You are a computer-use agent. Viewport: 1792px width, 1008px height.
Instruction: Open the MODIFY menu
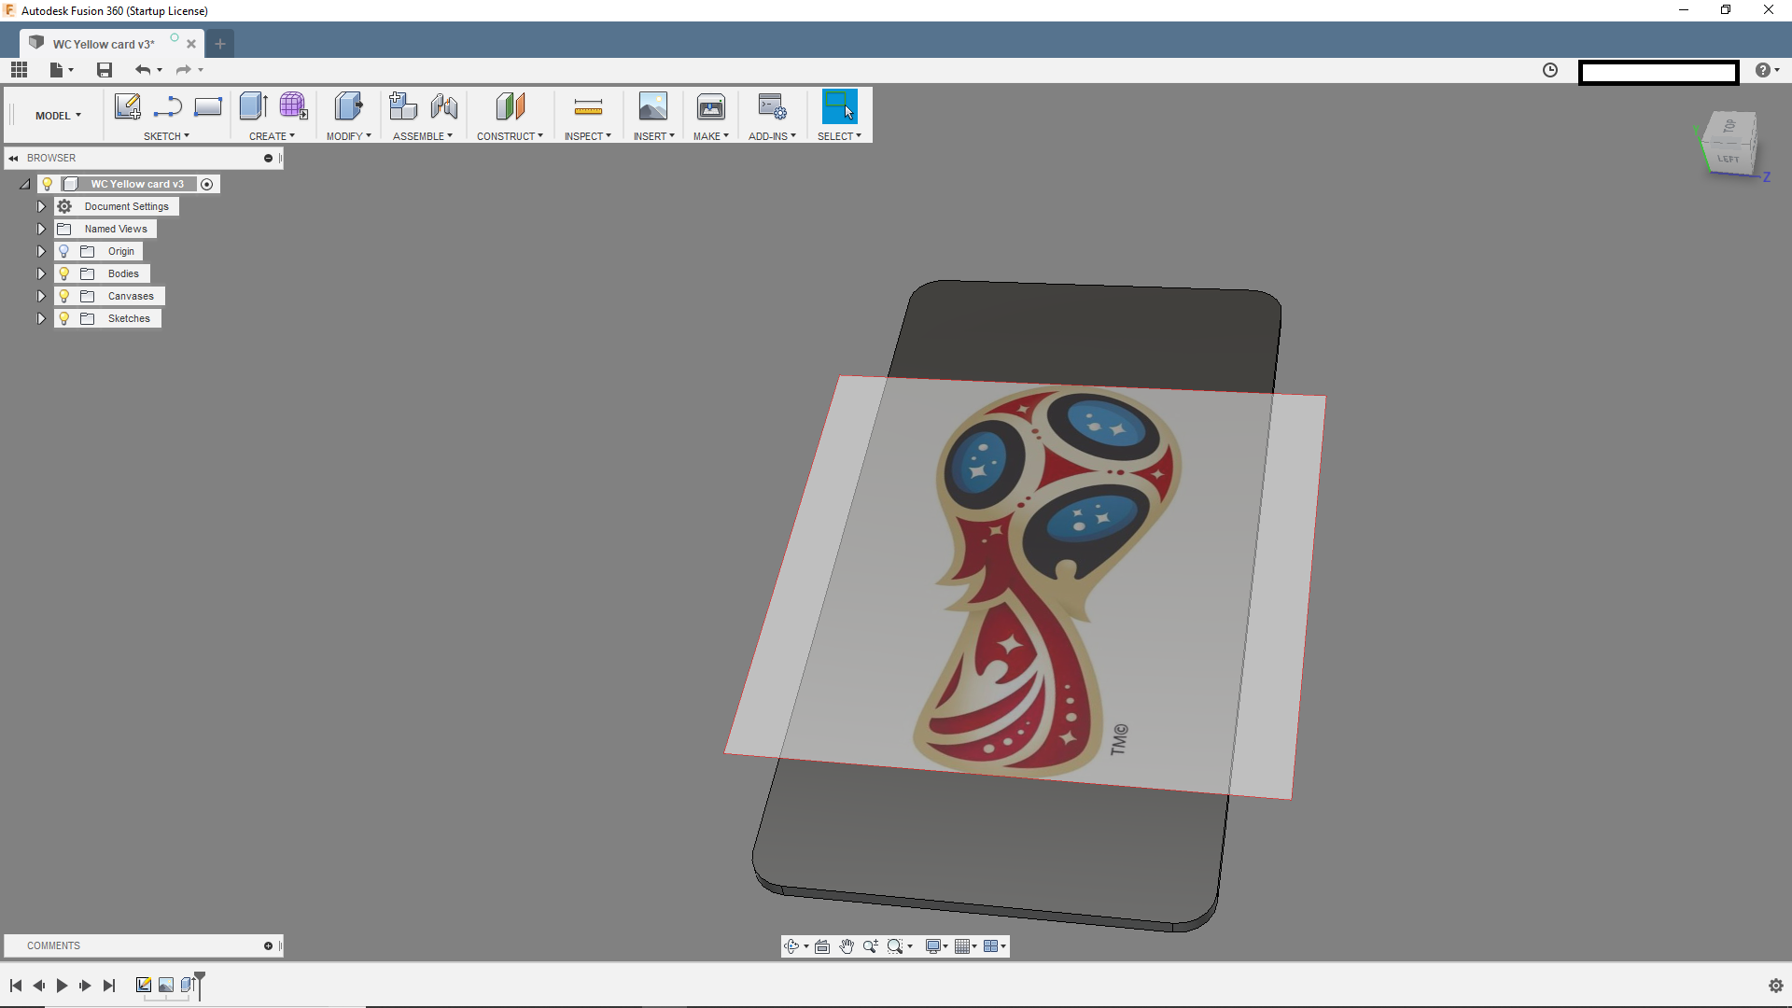coord(348,136)
